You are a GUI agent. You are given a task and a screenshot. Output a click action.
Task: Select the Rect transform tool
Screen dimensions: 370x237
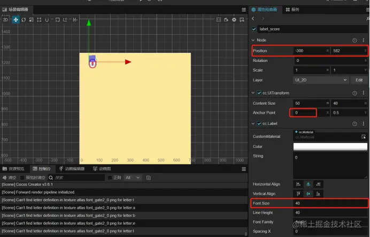click(39, 20)
